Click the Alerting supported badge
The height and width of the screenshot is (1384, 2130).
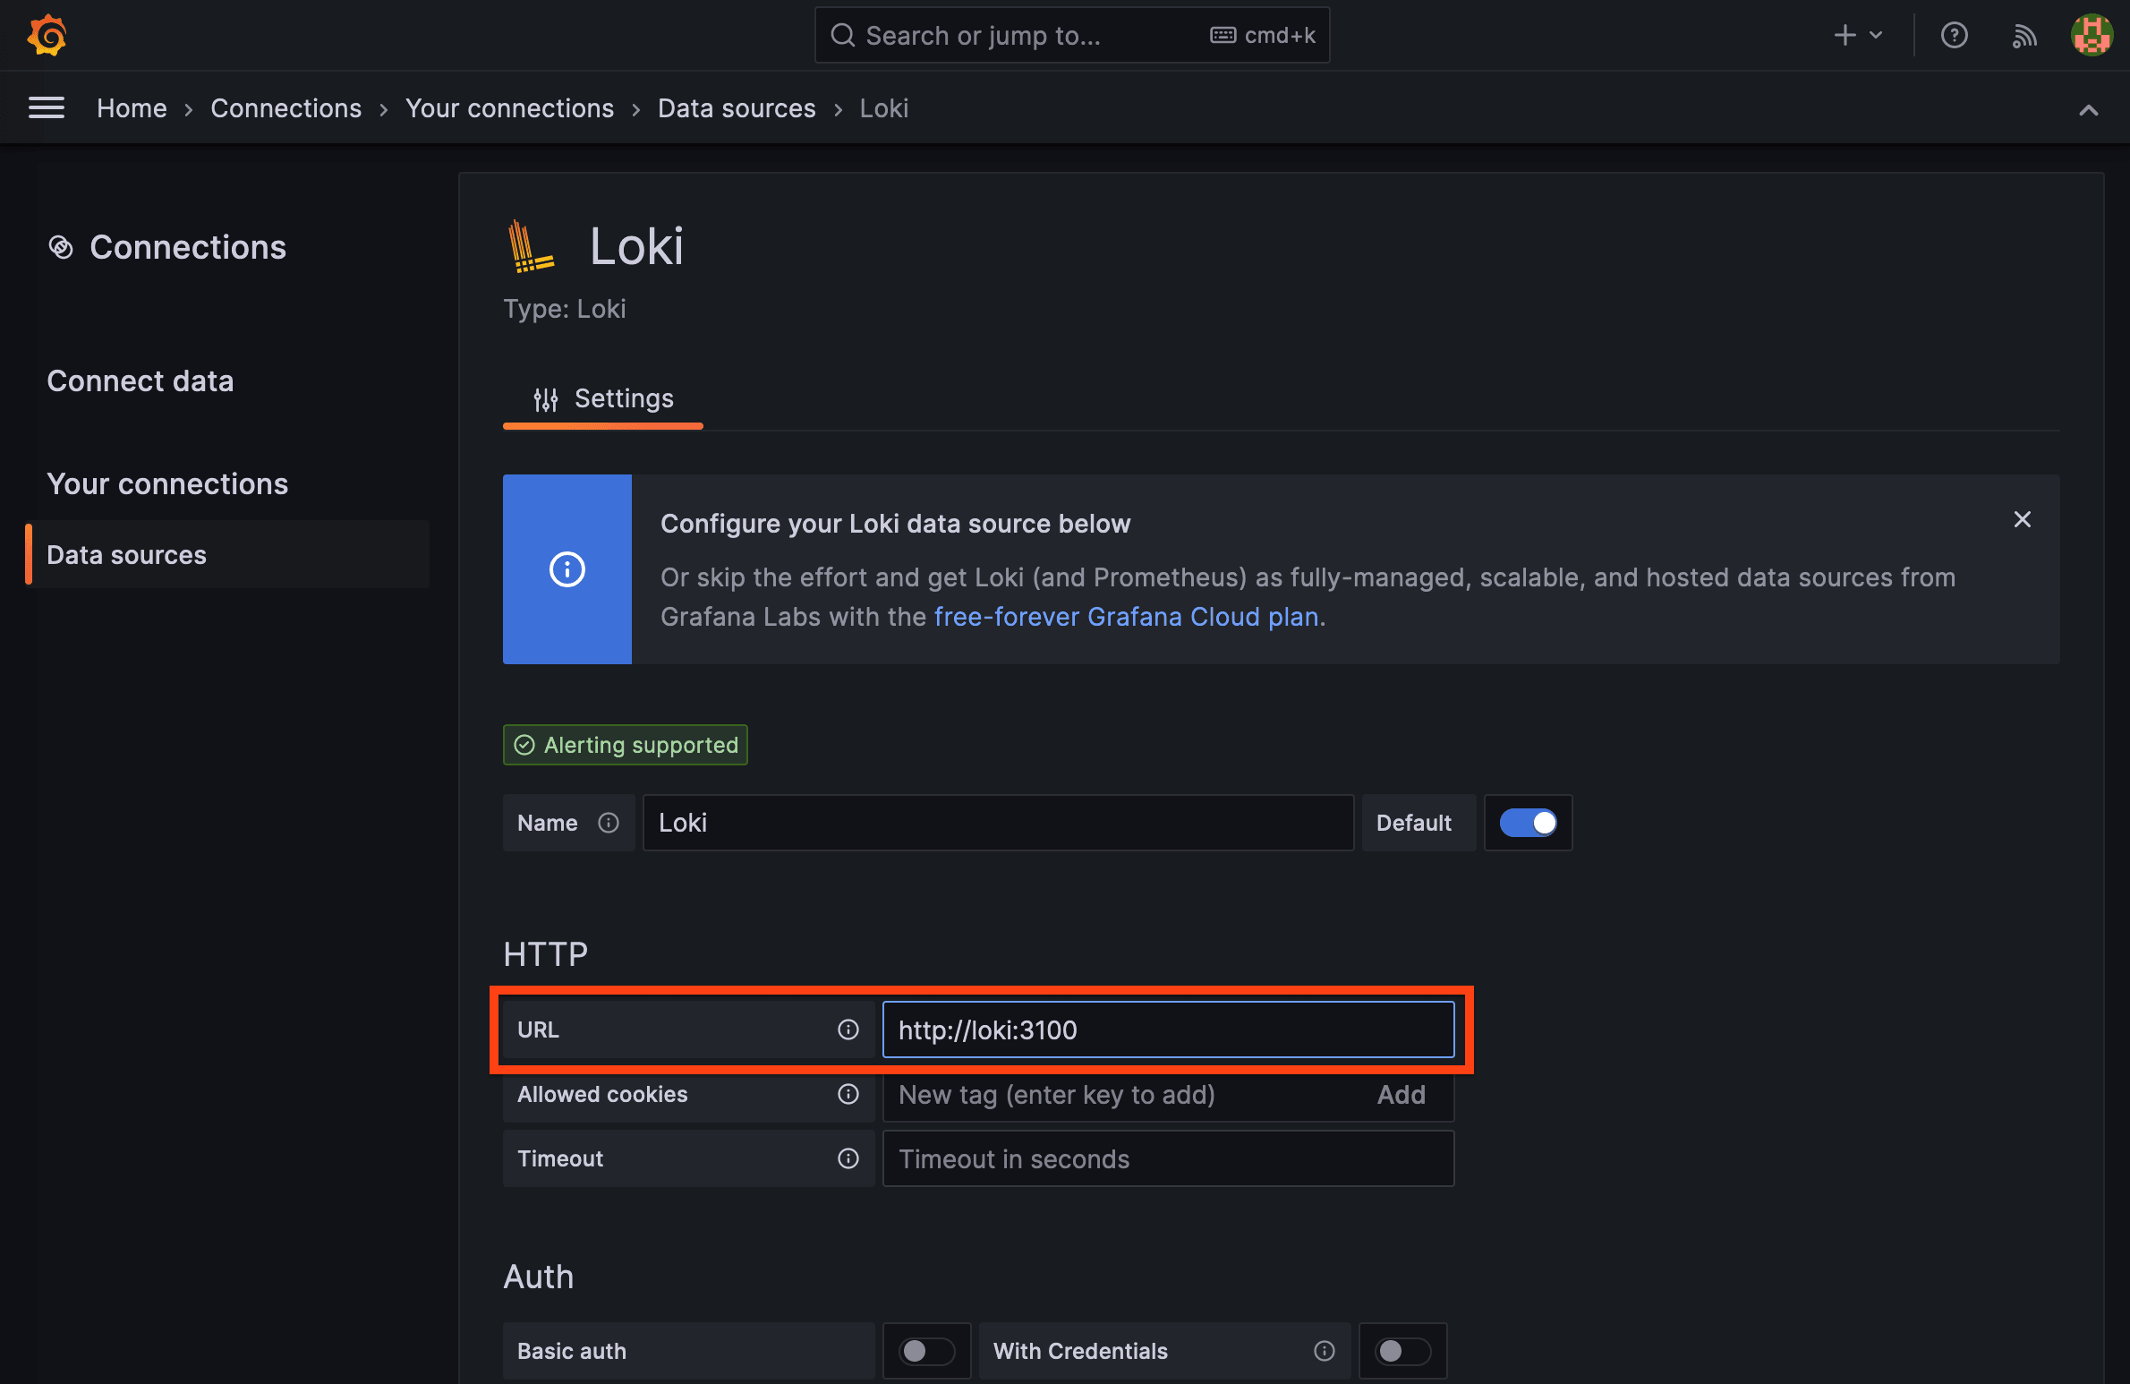pos(626,745)
